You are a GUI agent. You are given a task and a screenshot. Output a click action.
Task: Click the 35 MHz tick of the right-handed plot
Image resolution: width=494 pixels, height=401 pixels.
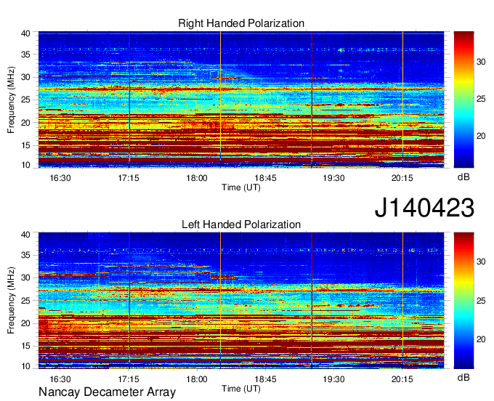pos(25,54)
